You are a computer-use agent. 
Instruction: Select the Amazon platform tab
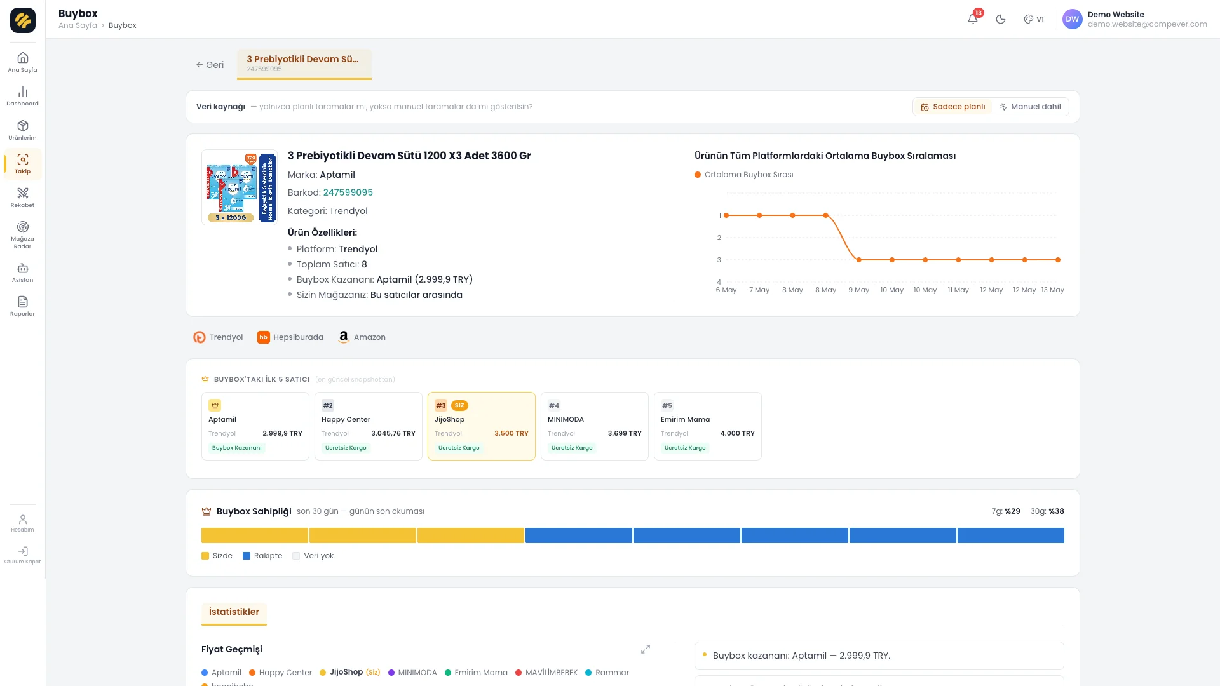[x=362, y=337]
